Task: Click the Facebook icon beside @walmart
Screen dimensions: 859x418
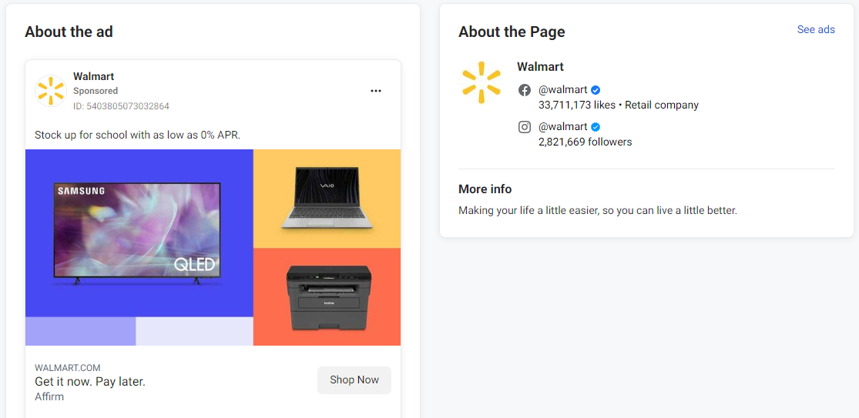Action: coord(525,90)
